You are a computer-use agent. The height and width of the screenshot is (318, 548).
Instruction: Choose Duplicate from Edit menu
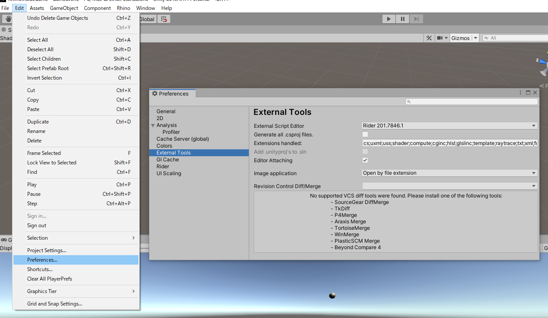[x=76, y=122]
